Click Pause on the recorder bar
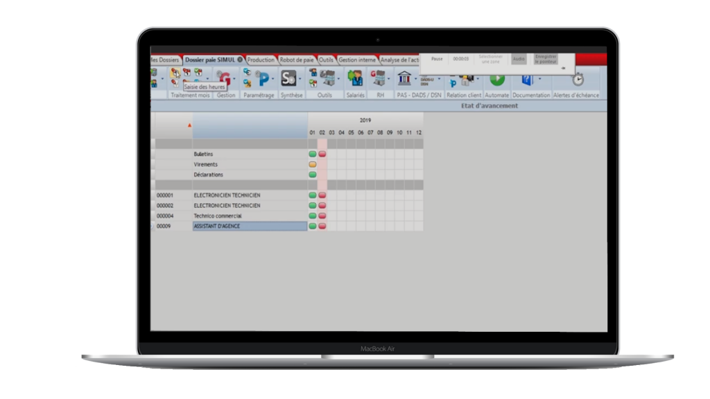The height and width of the screenshot is (399, 710). click(x=437, y=59)
